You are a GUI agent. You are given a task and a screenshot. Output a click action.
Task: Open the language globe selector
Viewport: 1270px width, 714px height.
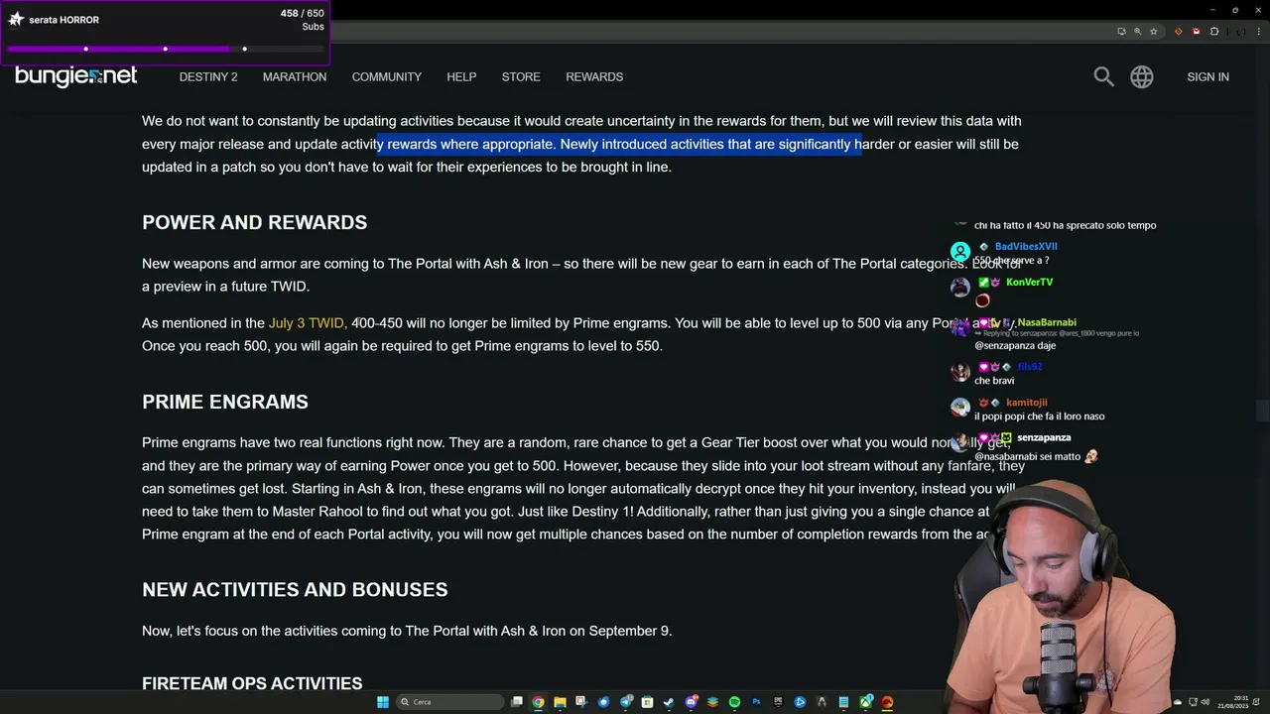(1142, 76)
